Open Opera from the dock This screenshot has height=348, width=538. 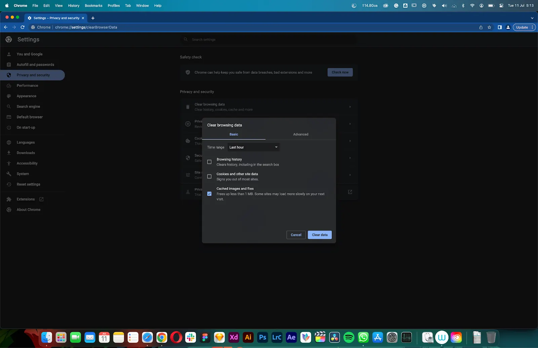click(x=176, y=337)
